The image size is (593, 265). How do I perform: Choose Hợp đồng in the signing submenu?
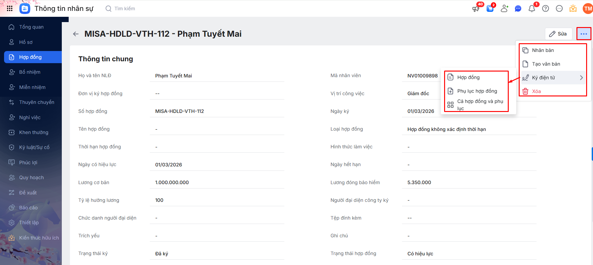(x=468, y=77)
